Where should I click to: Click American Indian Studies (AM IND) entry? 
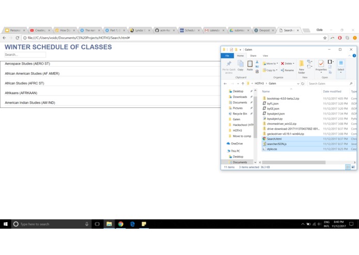(x=30, y=103)
